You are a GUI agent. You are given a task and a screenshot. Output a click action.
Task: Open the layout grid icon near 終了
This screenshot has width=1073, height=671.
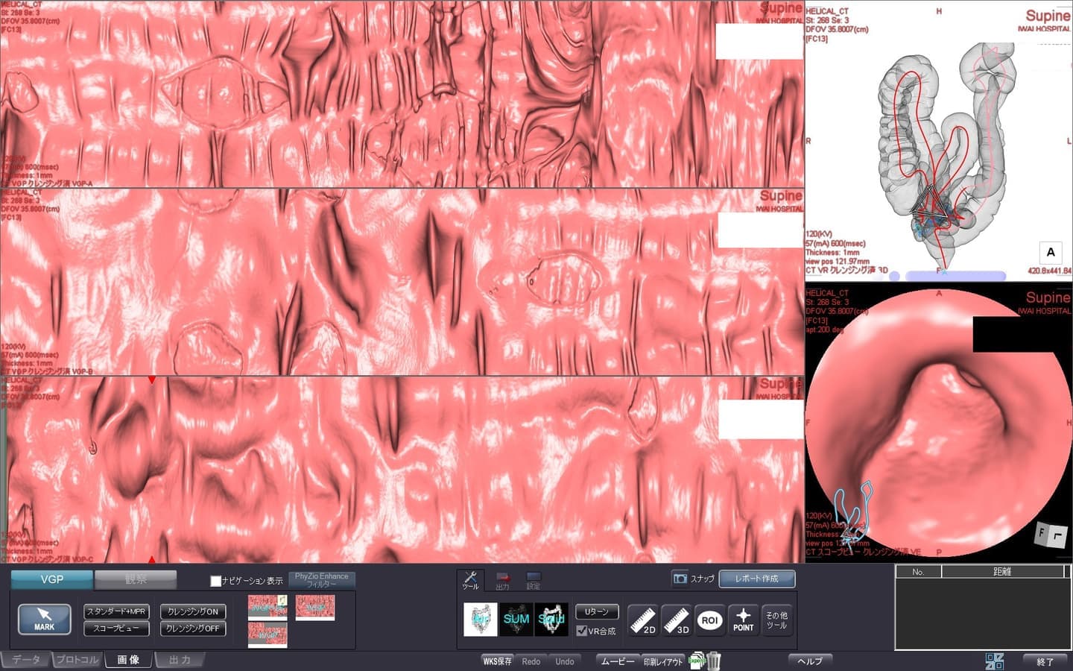pyautogui.click(x=994, y=661)
